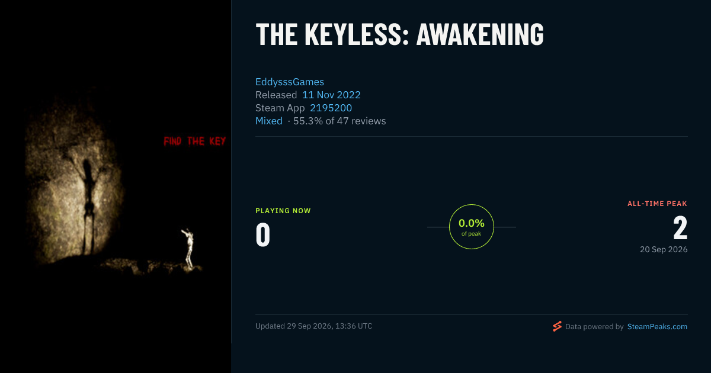This screenshot has width=711, height=373.
Task: Click the Playing Now count of 0
Action: point(263,234)
